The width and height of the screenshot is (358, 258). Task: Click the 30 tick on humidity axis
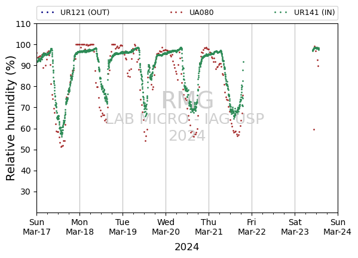point(26,192)
